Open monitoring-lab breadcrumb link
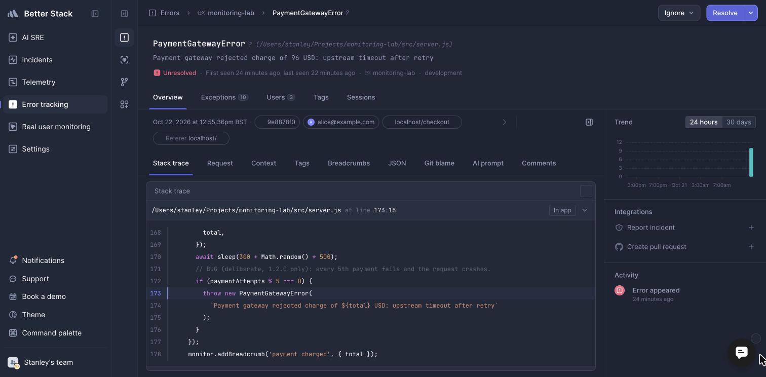766x377 pixels. [x=226, y=13]
